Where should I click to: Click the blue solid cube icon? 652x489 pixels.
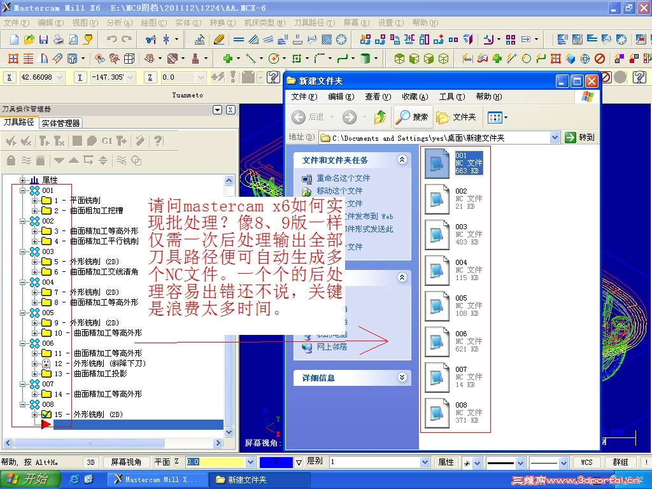coord(570,59)
